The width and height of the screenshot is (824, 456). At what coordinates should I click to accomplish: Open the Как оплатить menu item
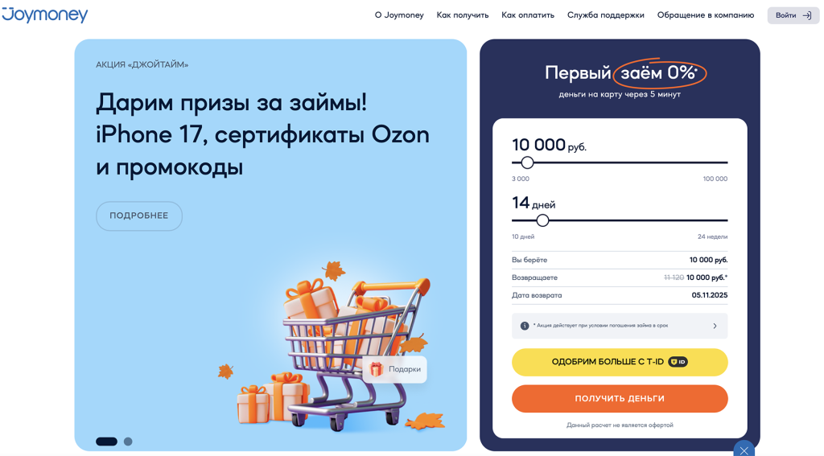528,15
